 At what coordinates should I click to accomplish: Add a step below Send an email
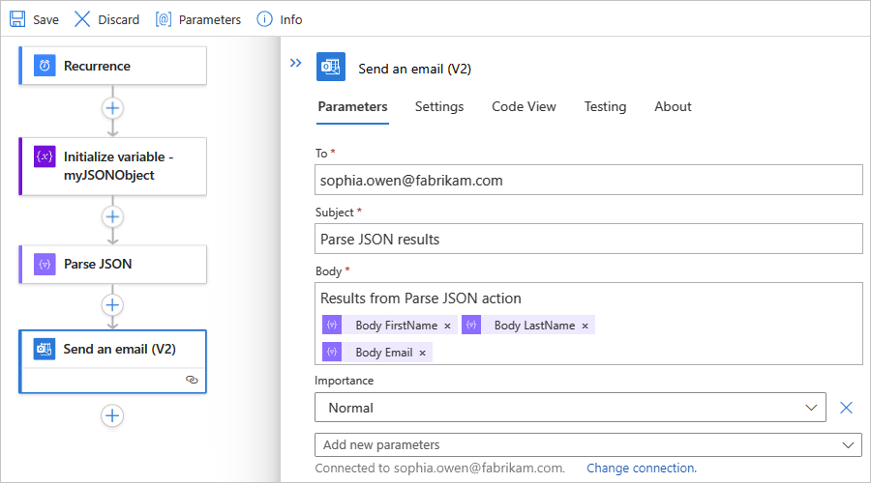pyautogui.click(x=112, y=415)
